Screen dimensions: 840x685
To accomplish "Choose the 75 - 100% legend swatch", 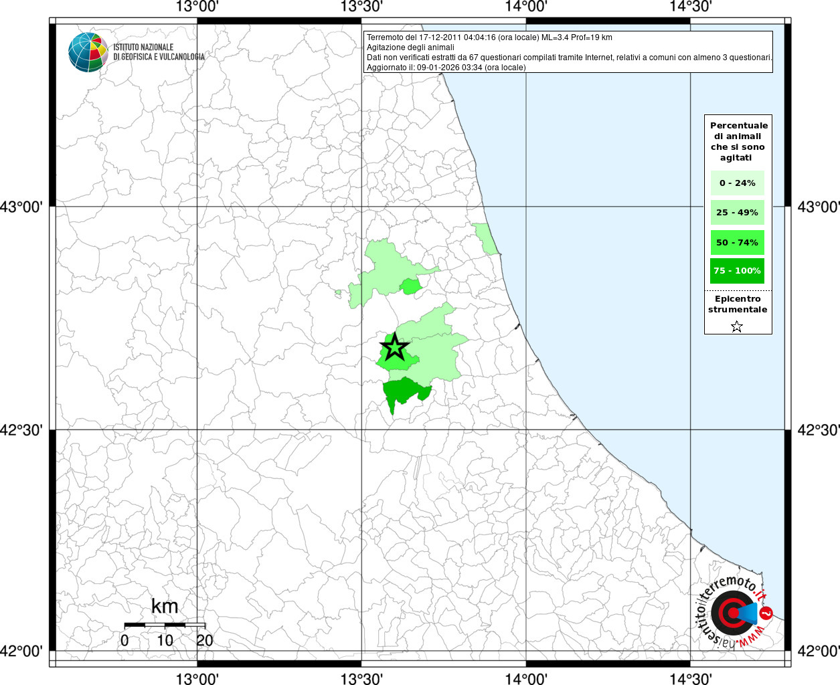I will point(737,271).
